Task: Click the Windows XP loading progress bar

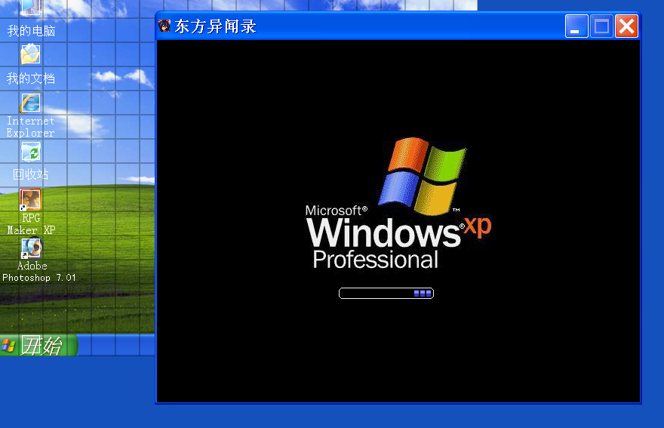Action: click(386, 293)
